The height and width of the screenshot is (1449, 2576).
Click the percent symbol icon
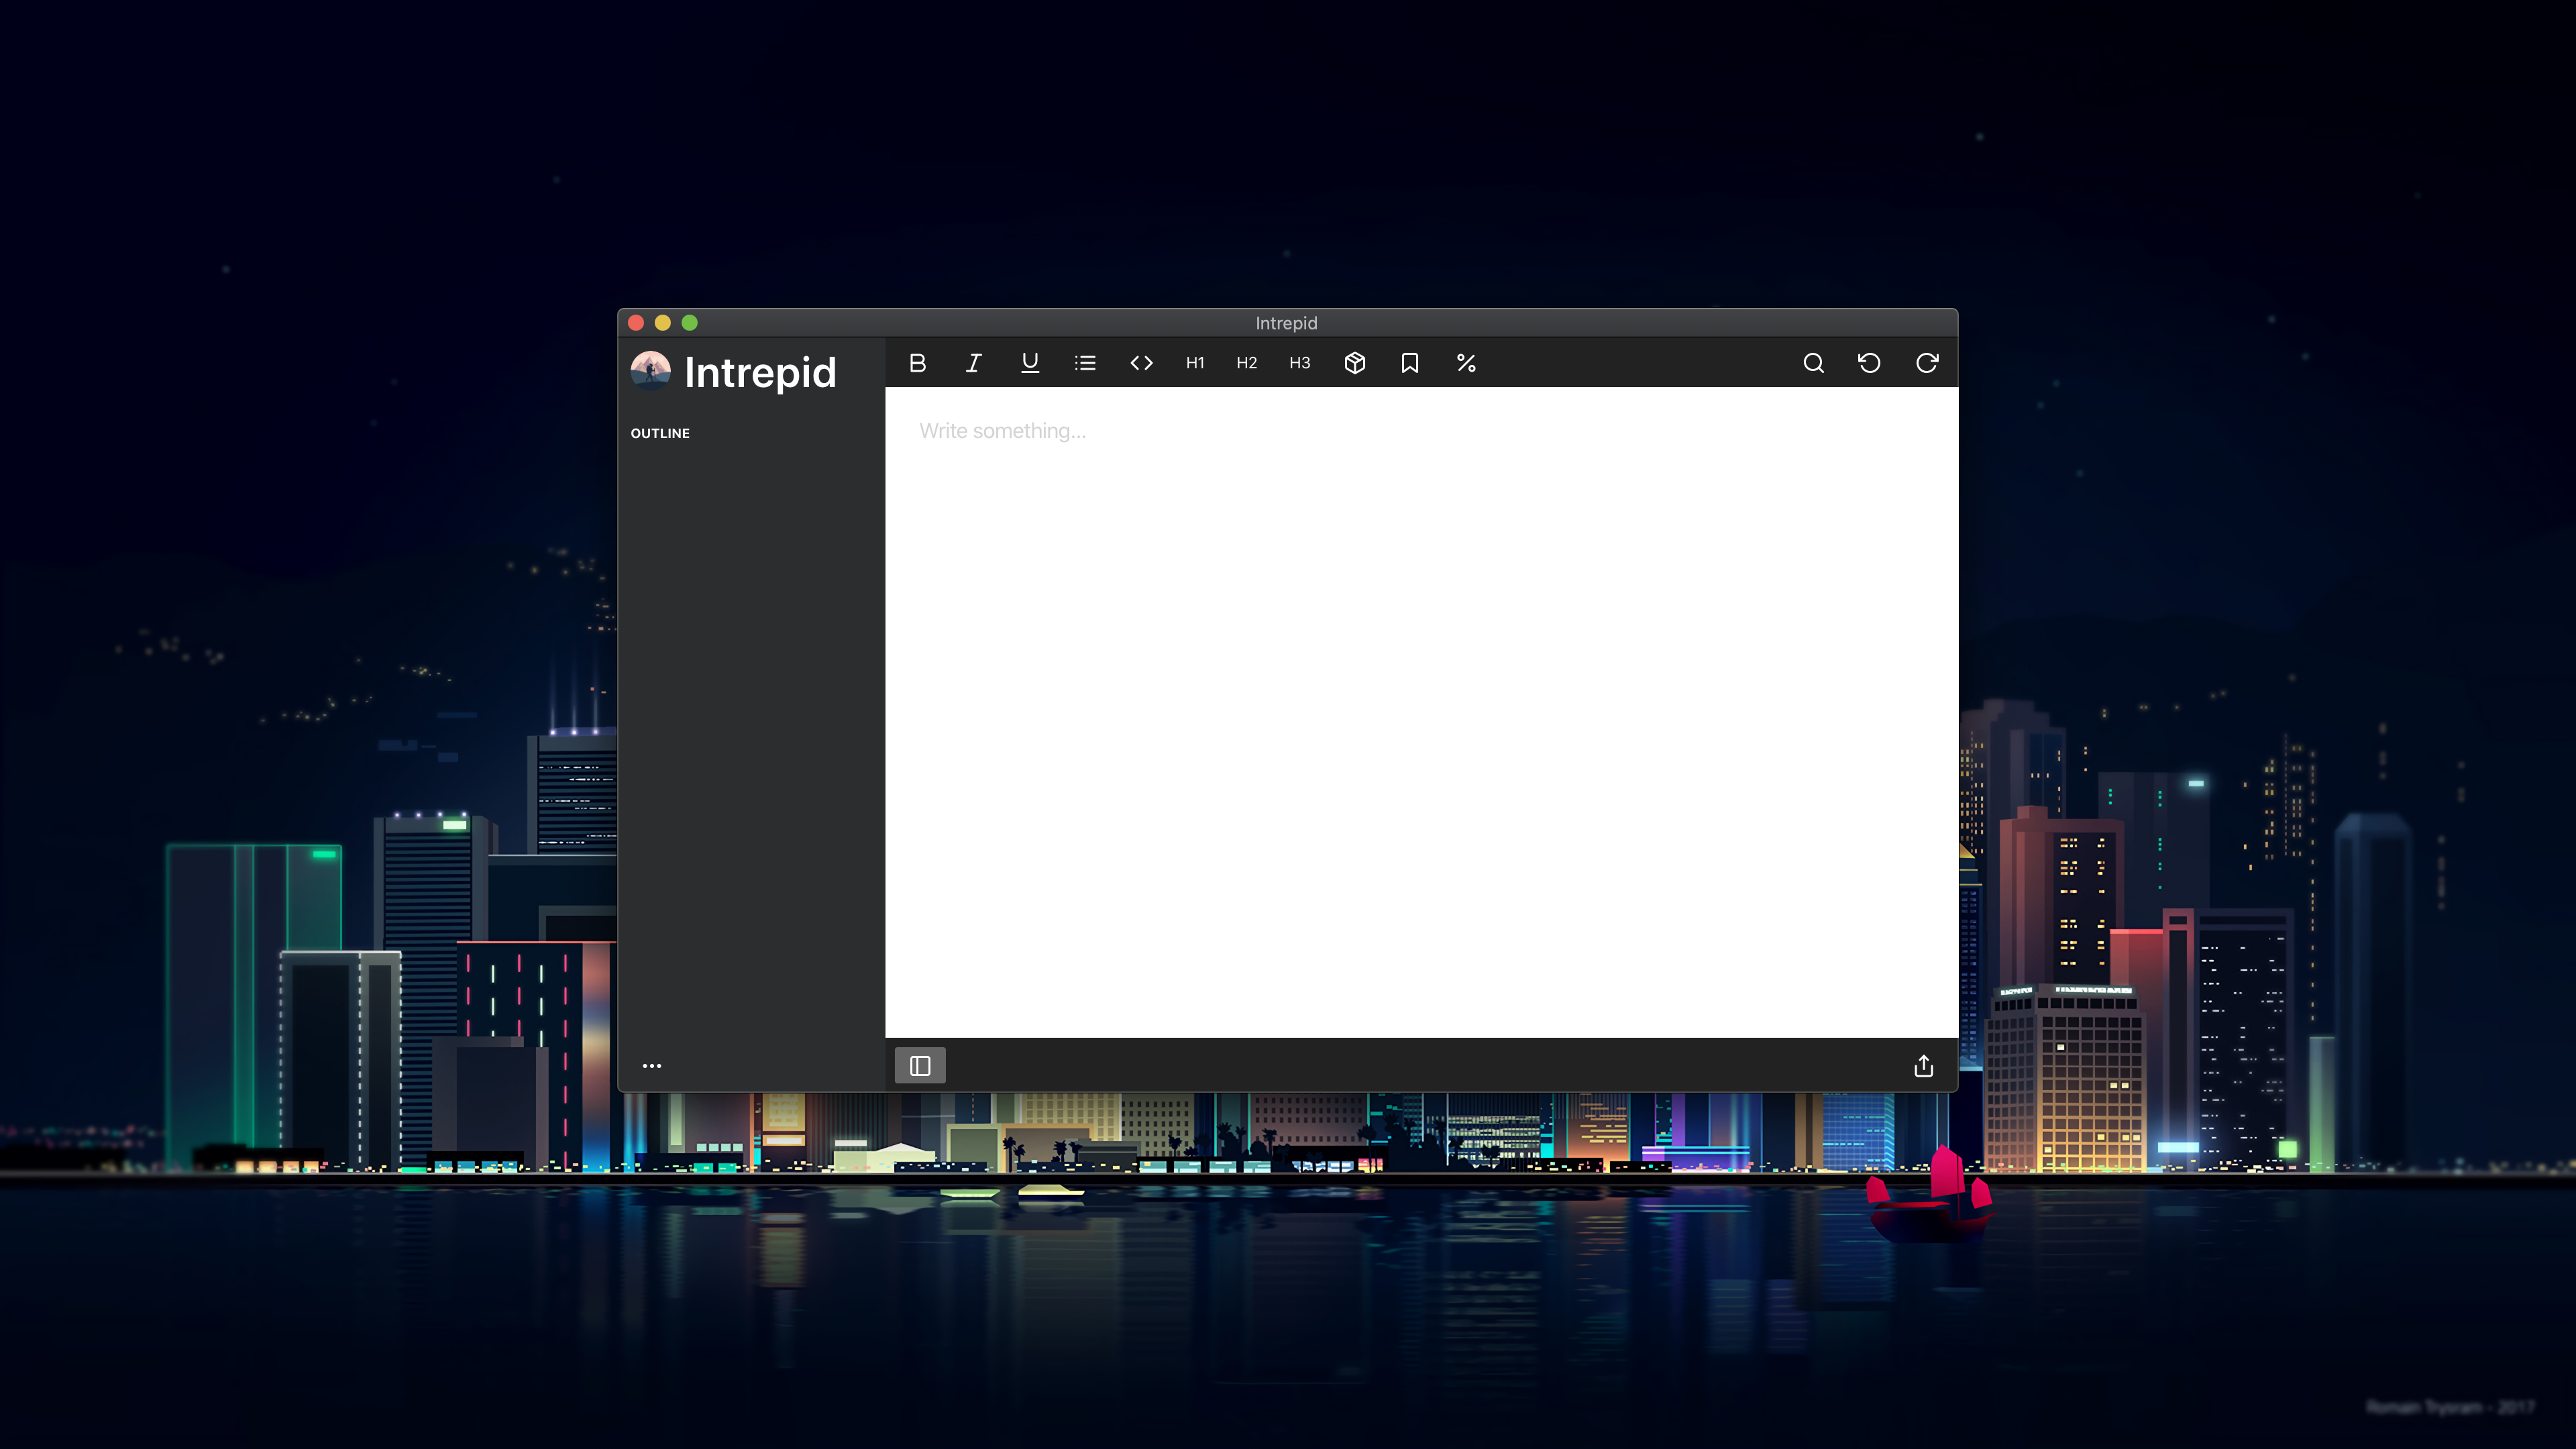(x=1466, y=363)
